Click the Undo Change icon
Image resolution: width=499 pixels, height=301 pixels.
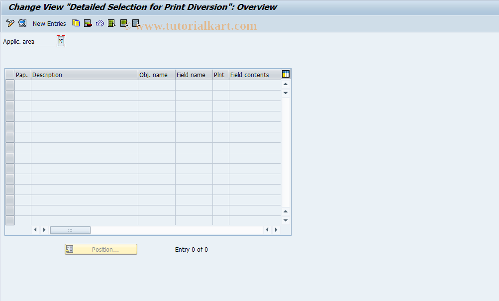click(x=100, y=23)
